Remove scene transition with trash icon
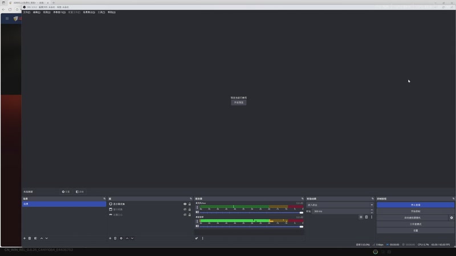Viewport: 456px width, 256px height. point(367,217)
